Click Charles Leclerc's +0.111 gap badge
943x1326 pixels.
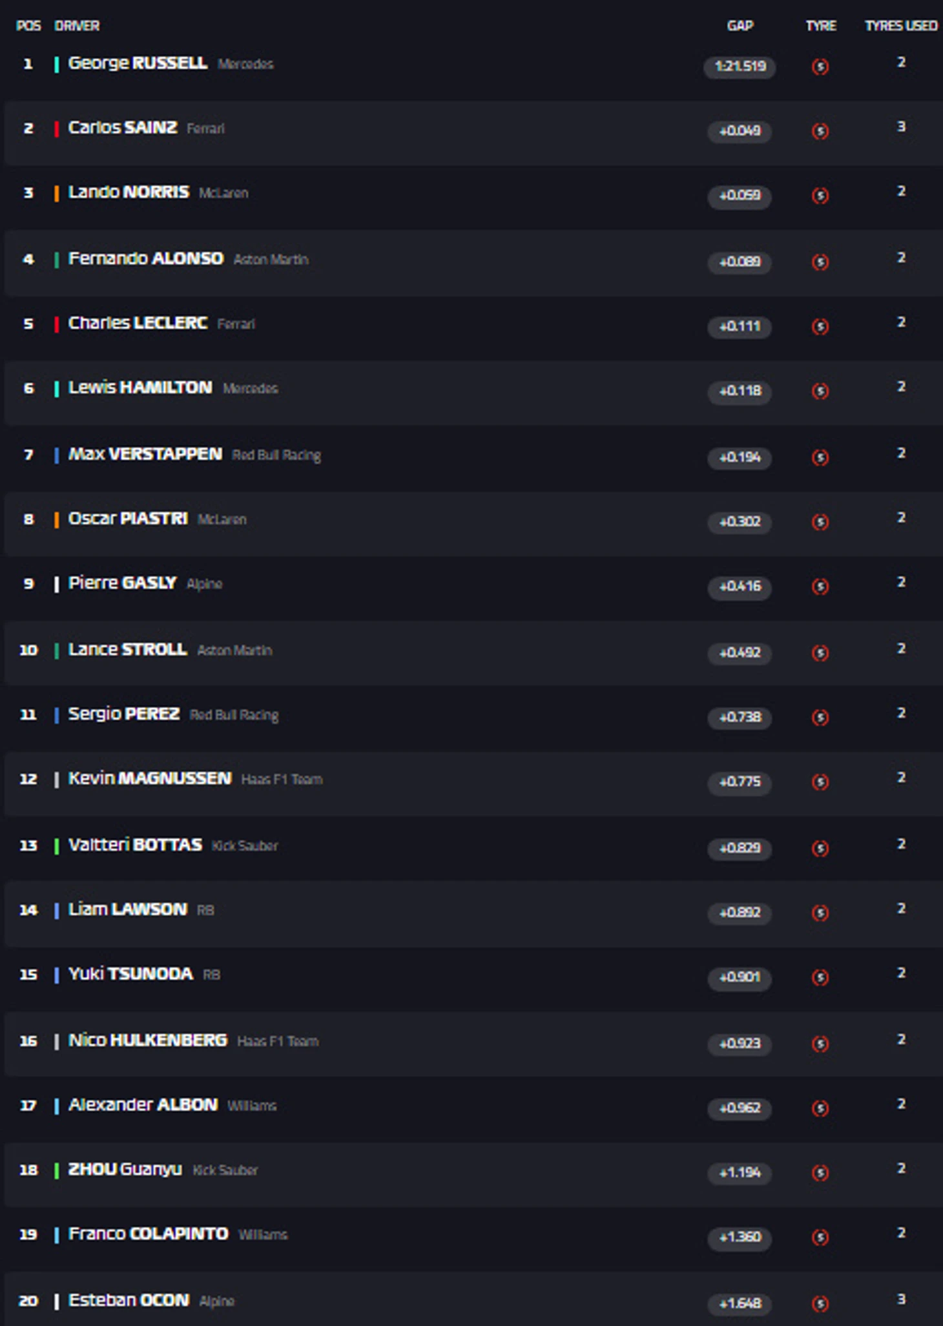point(740,326)
